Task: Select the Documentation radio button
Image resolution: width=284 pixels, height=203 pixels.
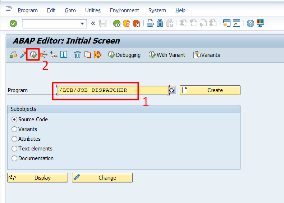Action: click(14, 158)
